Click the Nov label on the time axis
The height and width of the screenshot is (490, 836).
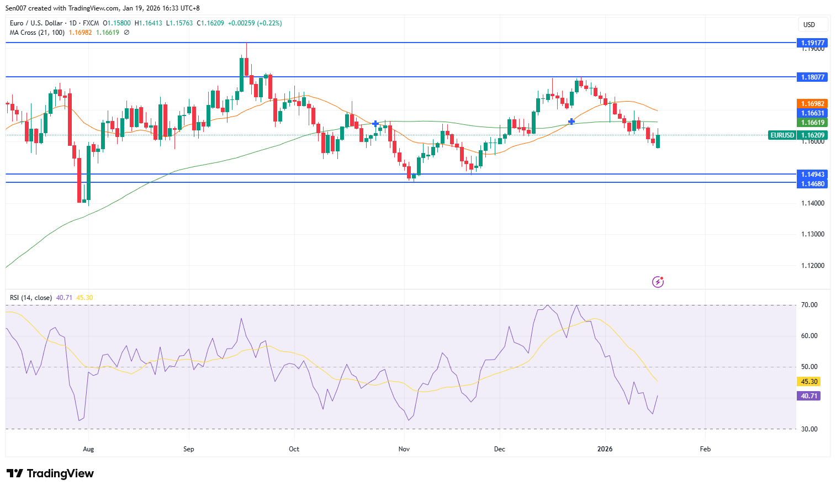click(x=404, y=449)
